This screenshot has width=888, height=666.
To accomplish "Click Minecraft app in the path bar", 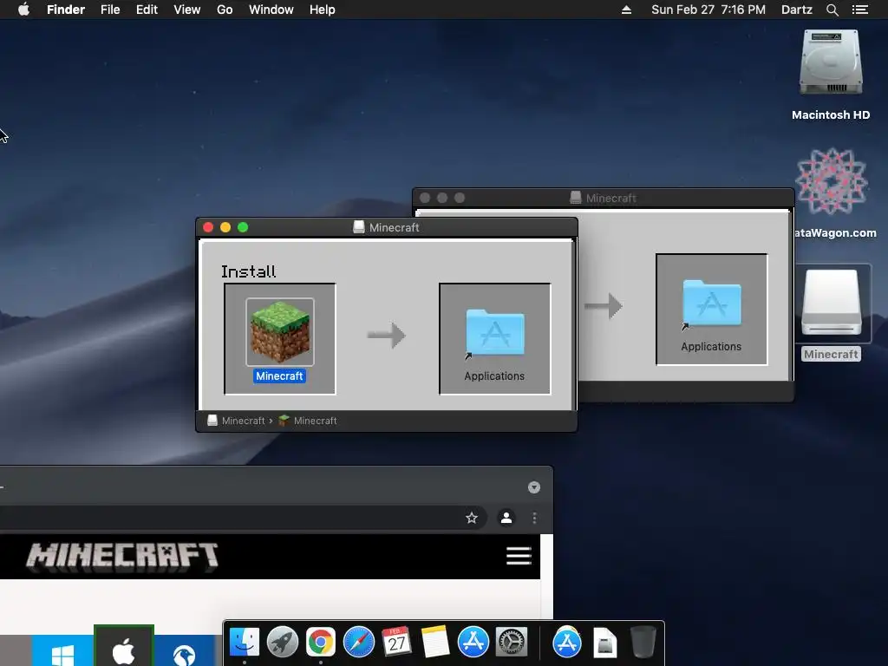I will tap(308, 421).
